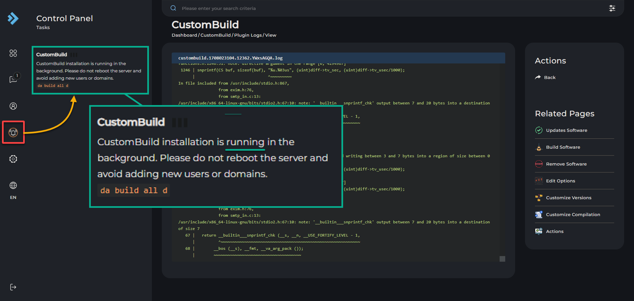Open Actions related page link
The image size is (634, 301).
[575, 231]
